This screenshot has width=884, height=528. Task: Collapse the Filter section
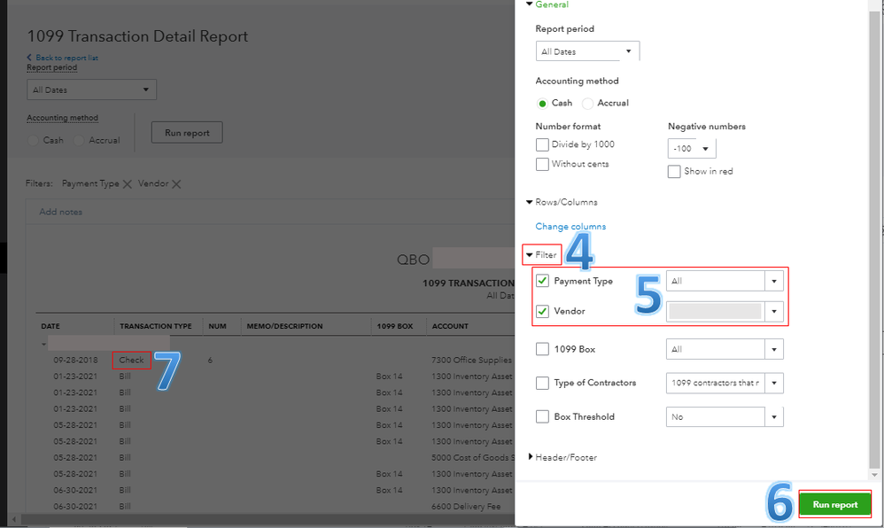coord(531,255)
